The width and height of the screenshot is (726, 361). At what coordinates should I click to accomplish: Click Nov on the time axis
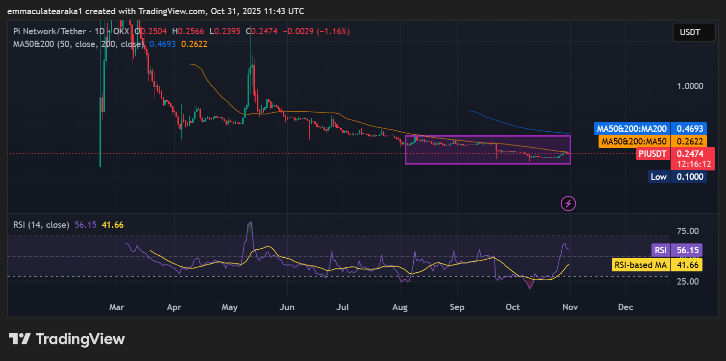(x=570, y=307)
